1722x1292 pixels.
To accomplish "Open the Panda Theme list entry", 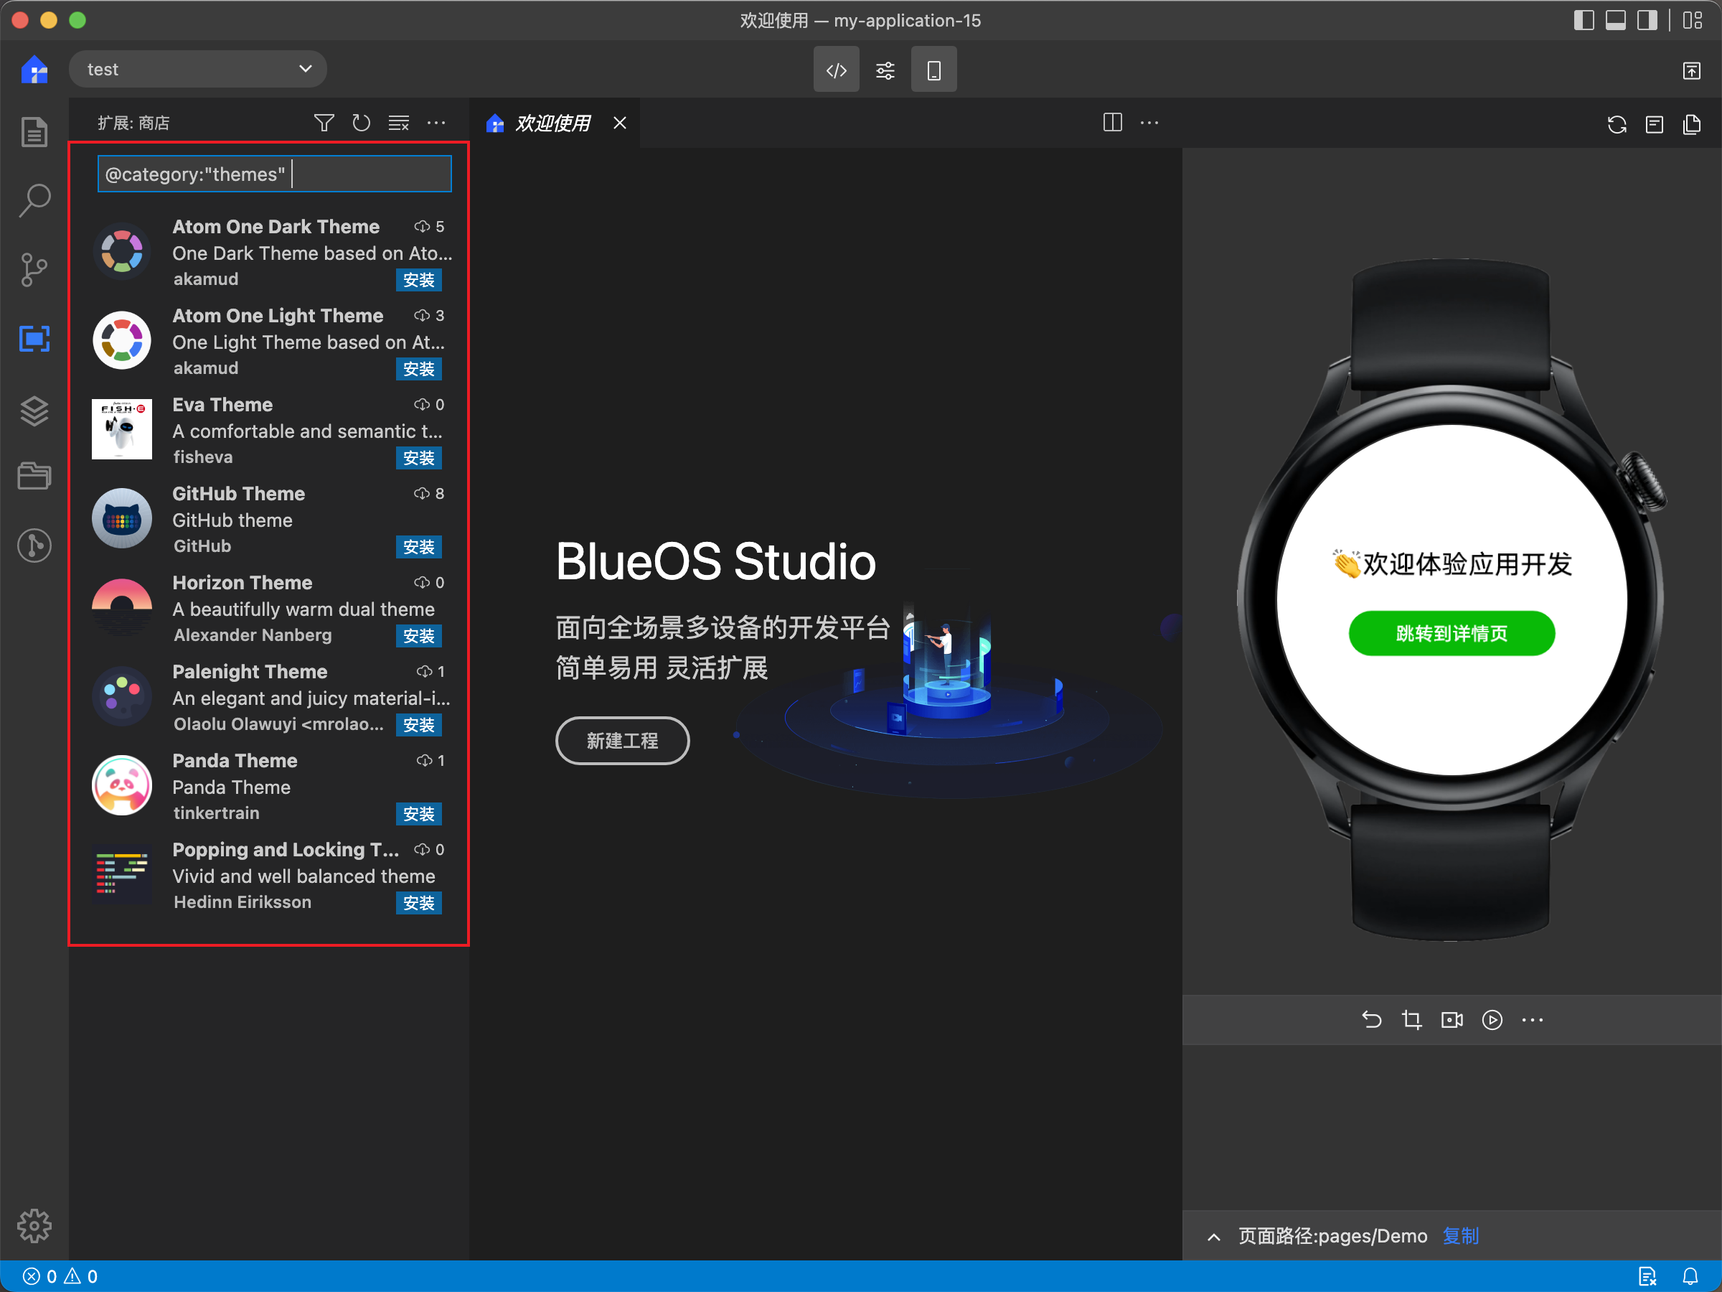I will click(x=269, y=787).
